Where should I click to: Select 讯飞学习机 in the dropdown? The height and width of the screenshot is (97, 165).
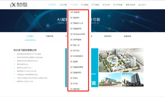click(75, 51)
